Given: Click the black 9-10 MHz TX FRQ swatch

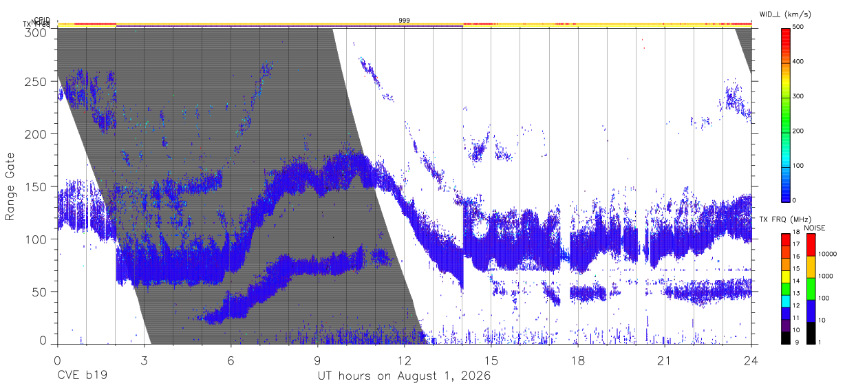Looking at the screenshot, I should coord(786,338).
